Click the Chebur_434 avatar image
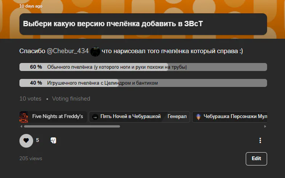 95,51
